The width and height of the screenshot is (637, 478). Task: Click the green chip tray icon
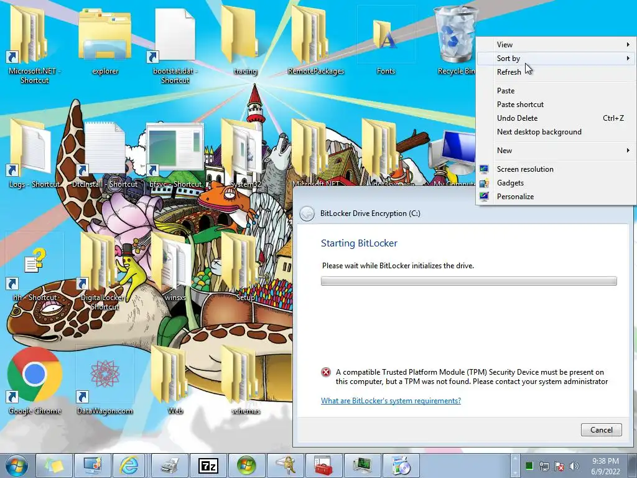click(x=529, y=466)
